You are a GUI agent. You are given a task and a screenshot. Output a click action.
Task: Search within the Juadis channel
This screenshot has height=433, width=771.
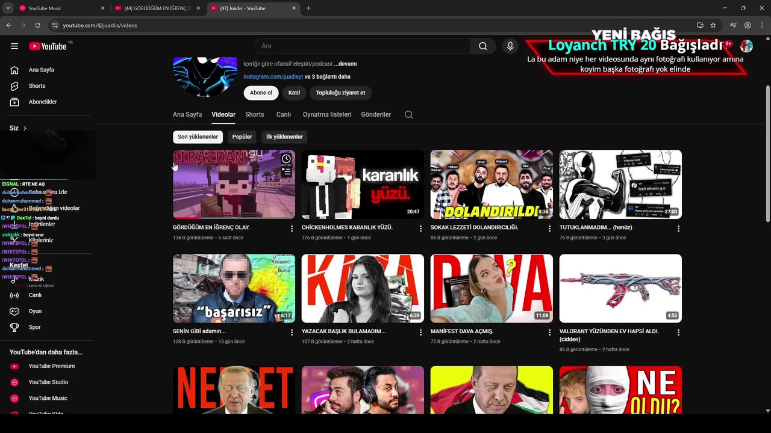408,115
